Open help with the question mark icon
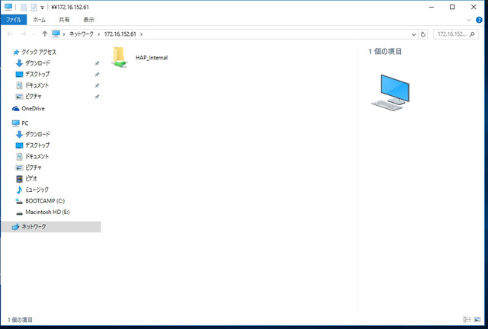Viewport: 488px width, 329px height. tap(480, 21)
